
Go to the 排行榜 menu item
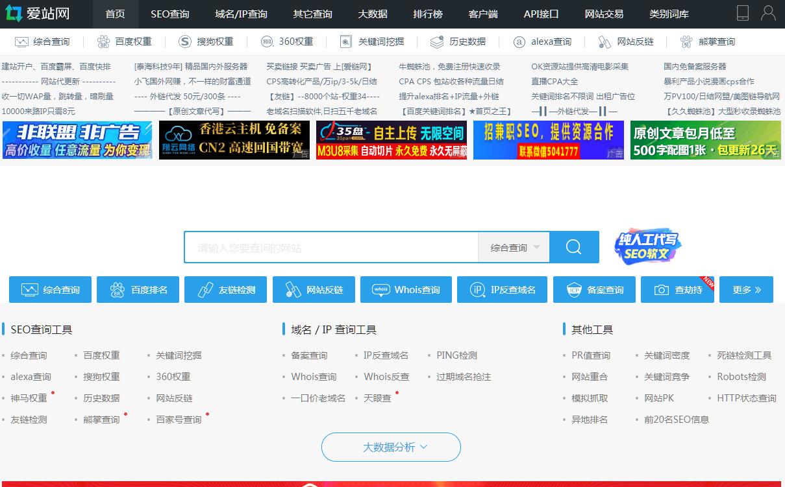(428, 14)
